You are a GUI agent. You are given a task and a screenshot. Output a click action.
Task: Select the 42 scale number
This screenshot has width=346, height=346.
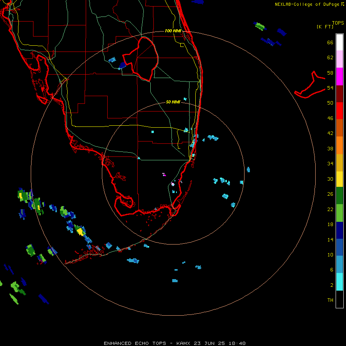(330, 133)
